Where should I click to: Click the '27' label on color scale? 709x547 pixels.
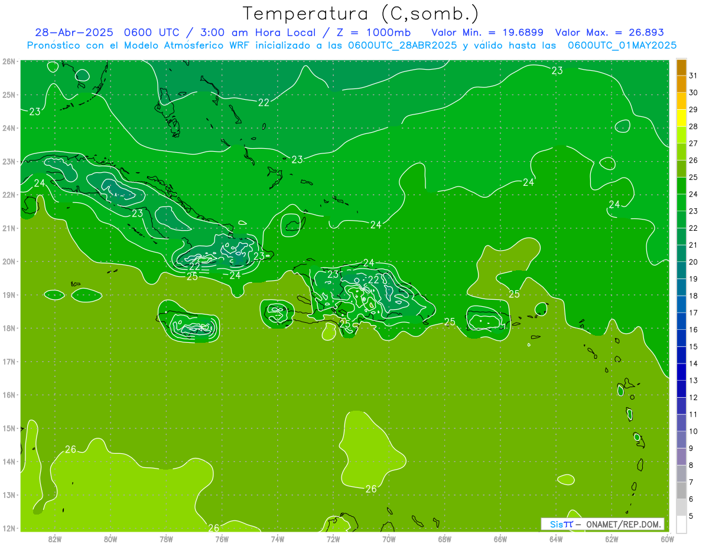693,143
